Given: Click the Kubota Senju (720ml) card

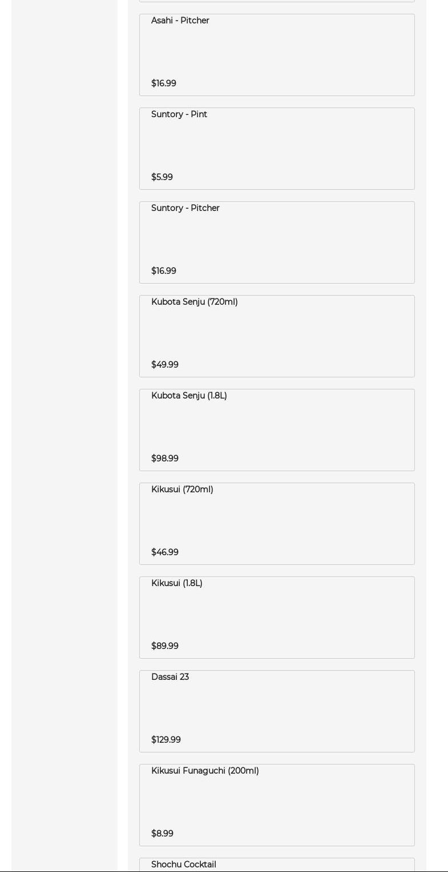Looking at the screenshot, I should click(277, 336).
